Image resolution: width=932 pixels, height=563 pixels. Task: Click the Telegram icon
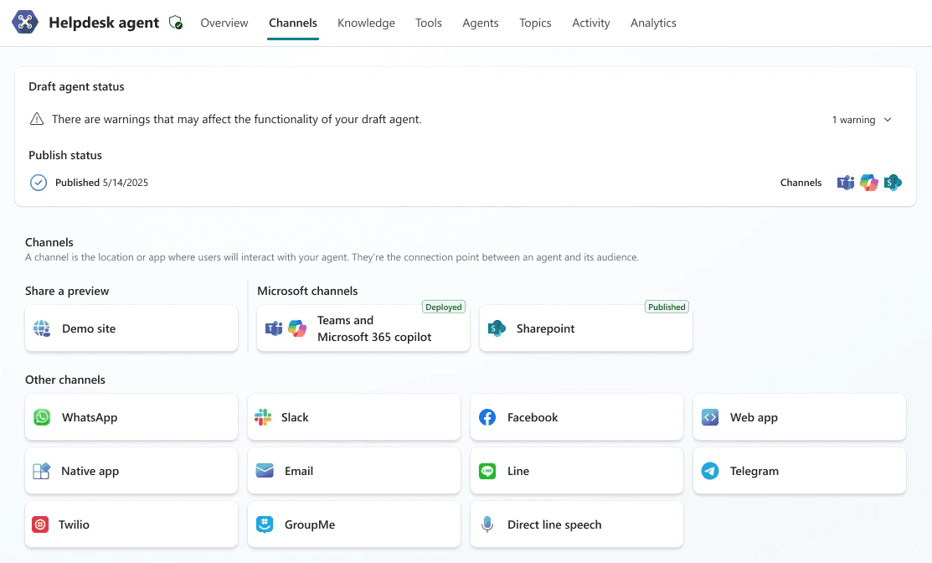coord(710,471)
